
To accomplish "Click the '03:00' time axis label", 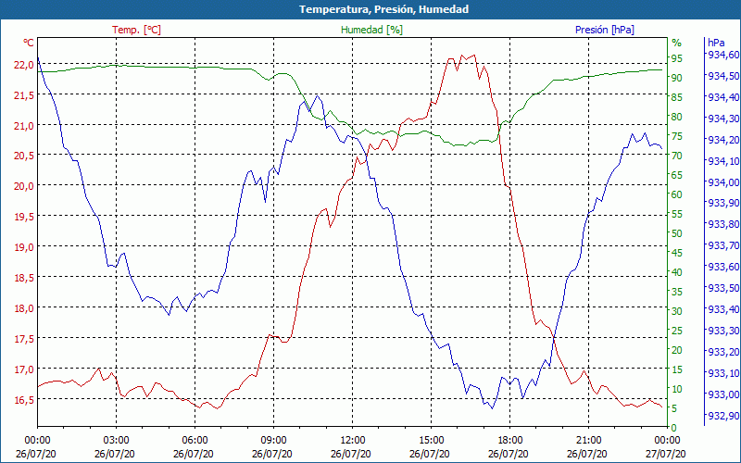I will [x=117, y=441].
